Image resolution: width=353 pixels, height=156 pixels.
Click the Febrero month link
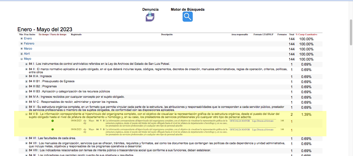pyautogui.click(x=29, y=44)
